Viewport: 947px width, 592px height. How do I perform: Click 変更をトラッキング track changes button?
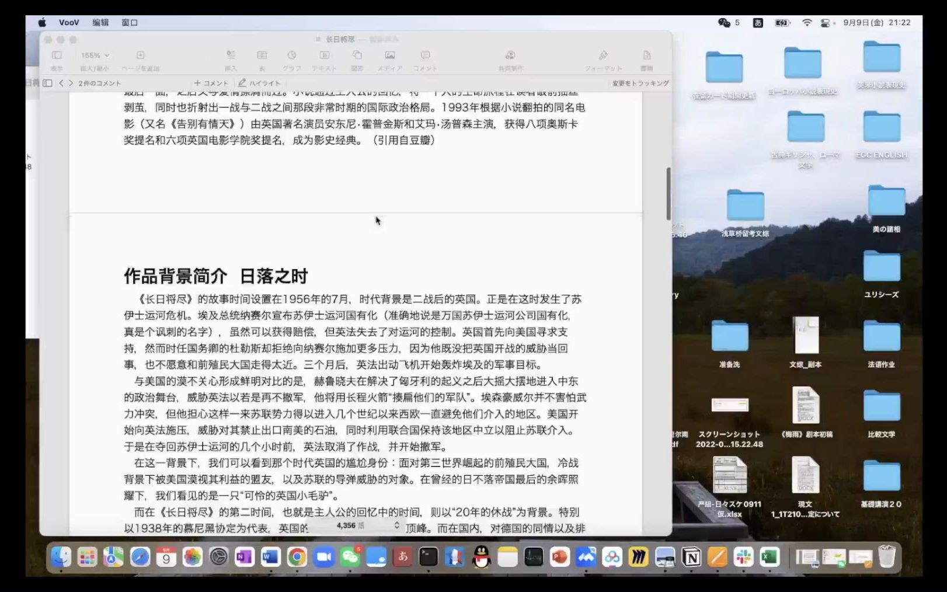(640, 83)
